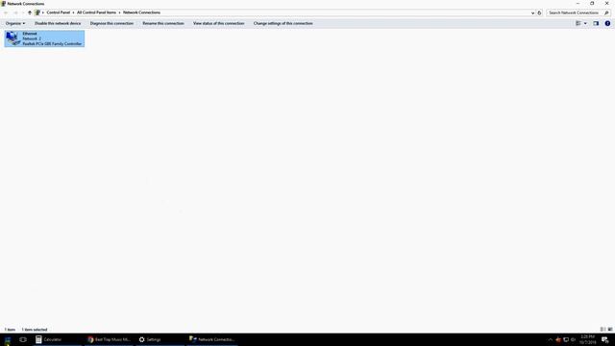Switch to Settings on the taskbar
This screenshot has width=615, height=346.
(160, 339)
